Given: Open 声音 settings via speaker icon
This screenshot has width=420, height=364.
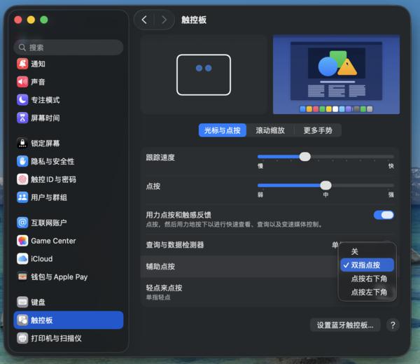Looking at the screenshot, I should click(22, 82).
